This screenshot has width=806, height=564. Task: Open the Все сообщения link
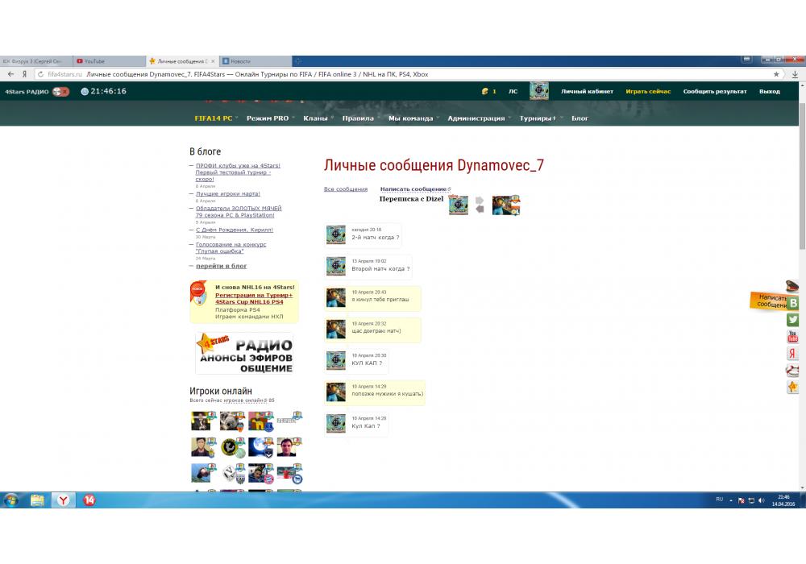346,189
